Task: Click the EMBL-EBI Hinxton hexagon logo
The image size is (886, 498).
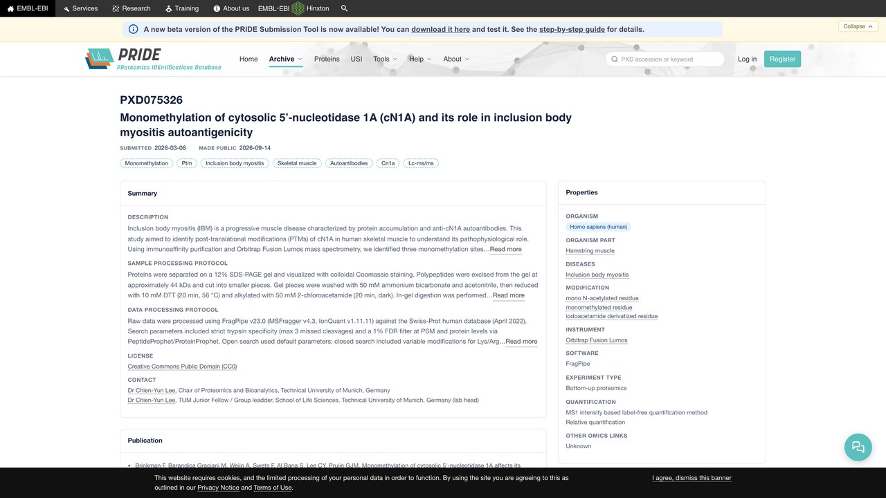Action: point(298,8)
